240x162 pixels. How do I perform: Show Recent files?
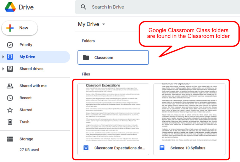[35, 98]
